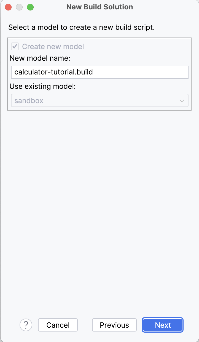Close the New Build Solution dialog

8,7
